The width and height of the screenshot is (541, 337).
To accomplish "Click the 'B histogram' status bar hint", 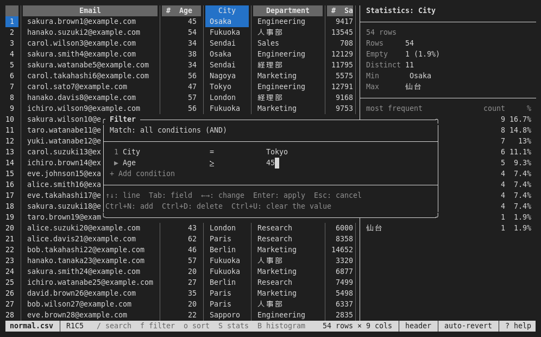I will pos(281,326).
